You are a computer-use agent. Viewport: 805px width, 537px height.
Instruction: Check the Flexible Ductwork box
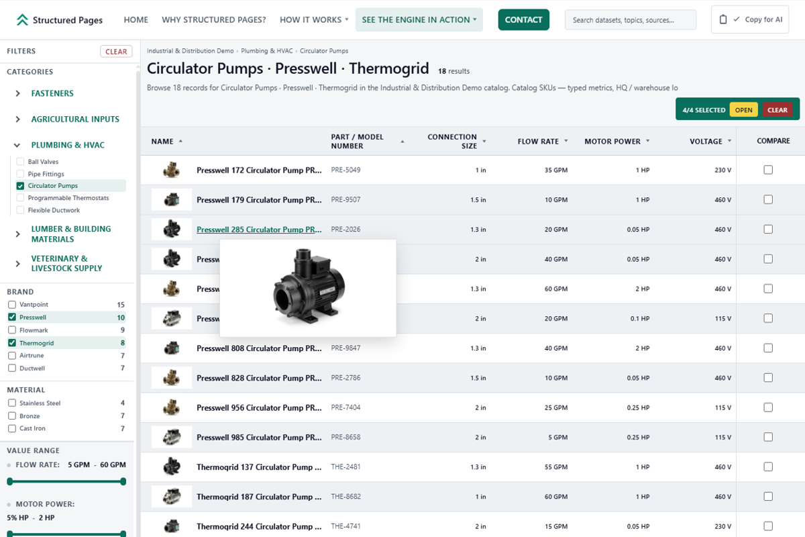(x=20, y=210)
